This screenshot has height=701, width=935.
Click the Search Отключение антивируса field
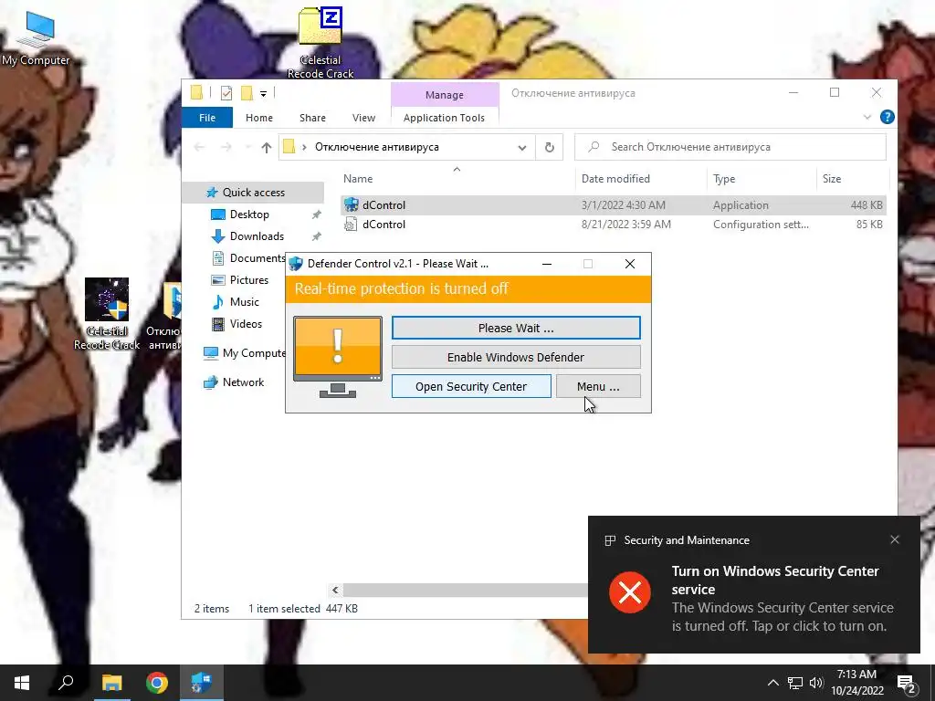(x=730, y=147)
